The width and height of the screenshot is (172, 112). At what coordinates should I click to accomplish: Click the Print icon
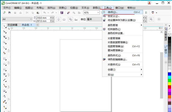click(x=21, y=13)
